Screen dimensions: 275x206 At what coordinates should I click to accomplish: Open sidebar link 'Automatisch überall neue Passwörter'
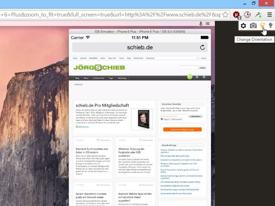tap(176, 193)
